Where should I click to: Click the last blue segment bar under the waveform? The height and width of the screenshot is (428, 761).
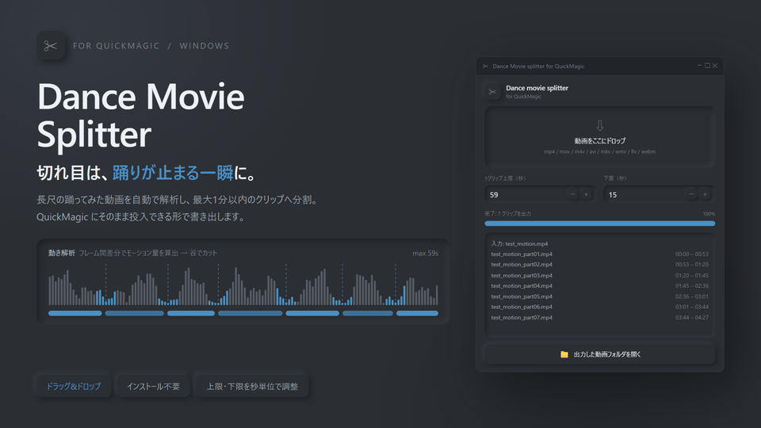[x=418, y=314]
